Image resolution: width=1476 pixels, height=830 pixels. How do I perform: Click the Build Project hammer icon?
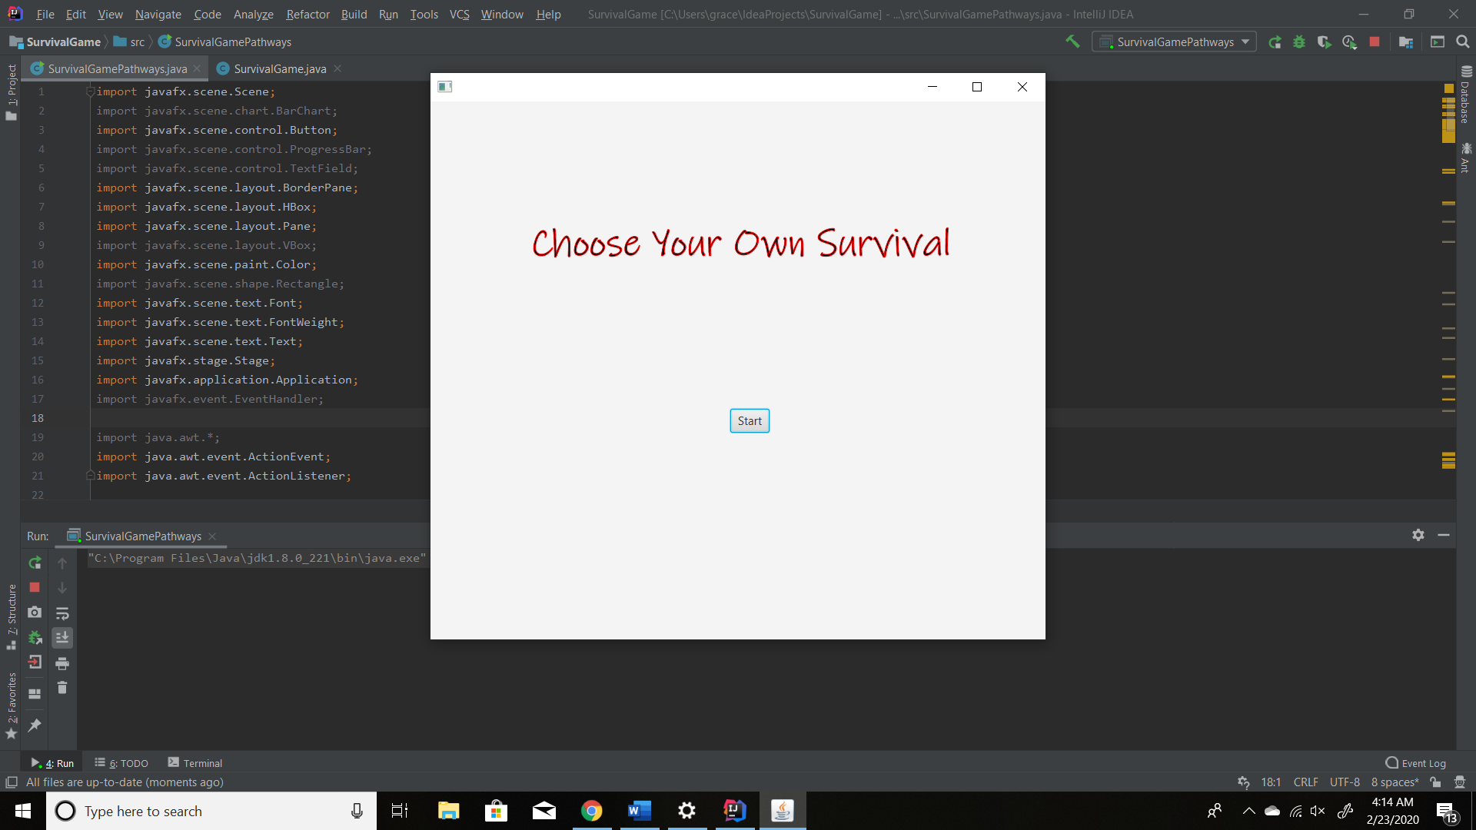1072,41
